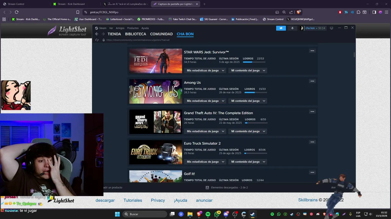Switch to the COMUNIDAD tab
This screenshot has height=219, width=391.
(x=161, y=34)
